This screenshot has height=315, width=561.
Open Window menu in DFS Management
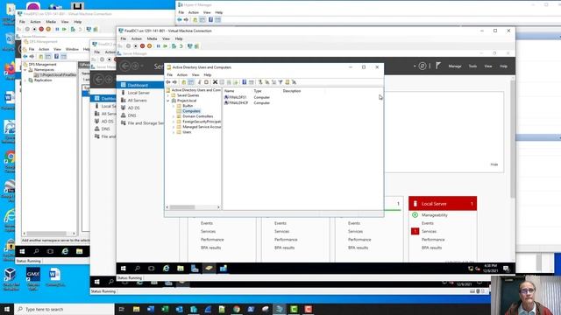click(x=72, y=49)
